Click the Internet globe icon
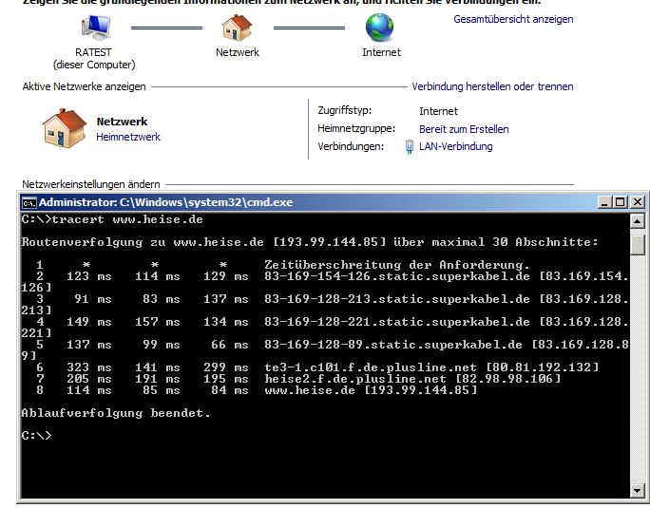The height and width of the screenshot is (508, 650). (x=380, y=28)
